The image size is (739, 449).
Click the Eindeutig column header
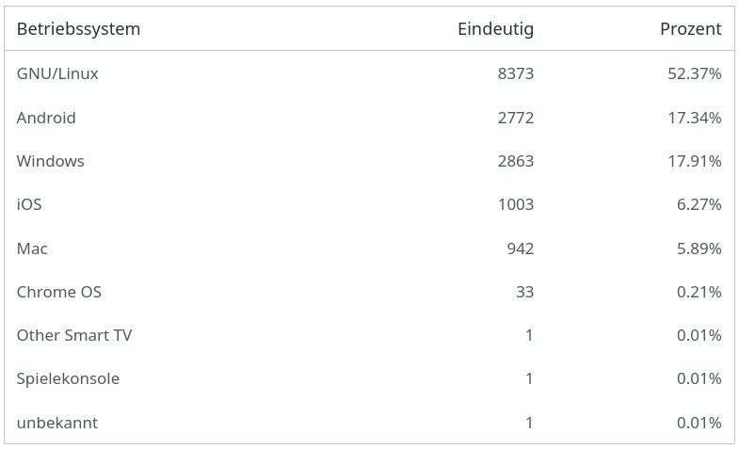[495, 29]
